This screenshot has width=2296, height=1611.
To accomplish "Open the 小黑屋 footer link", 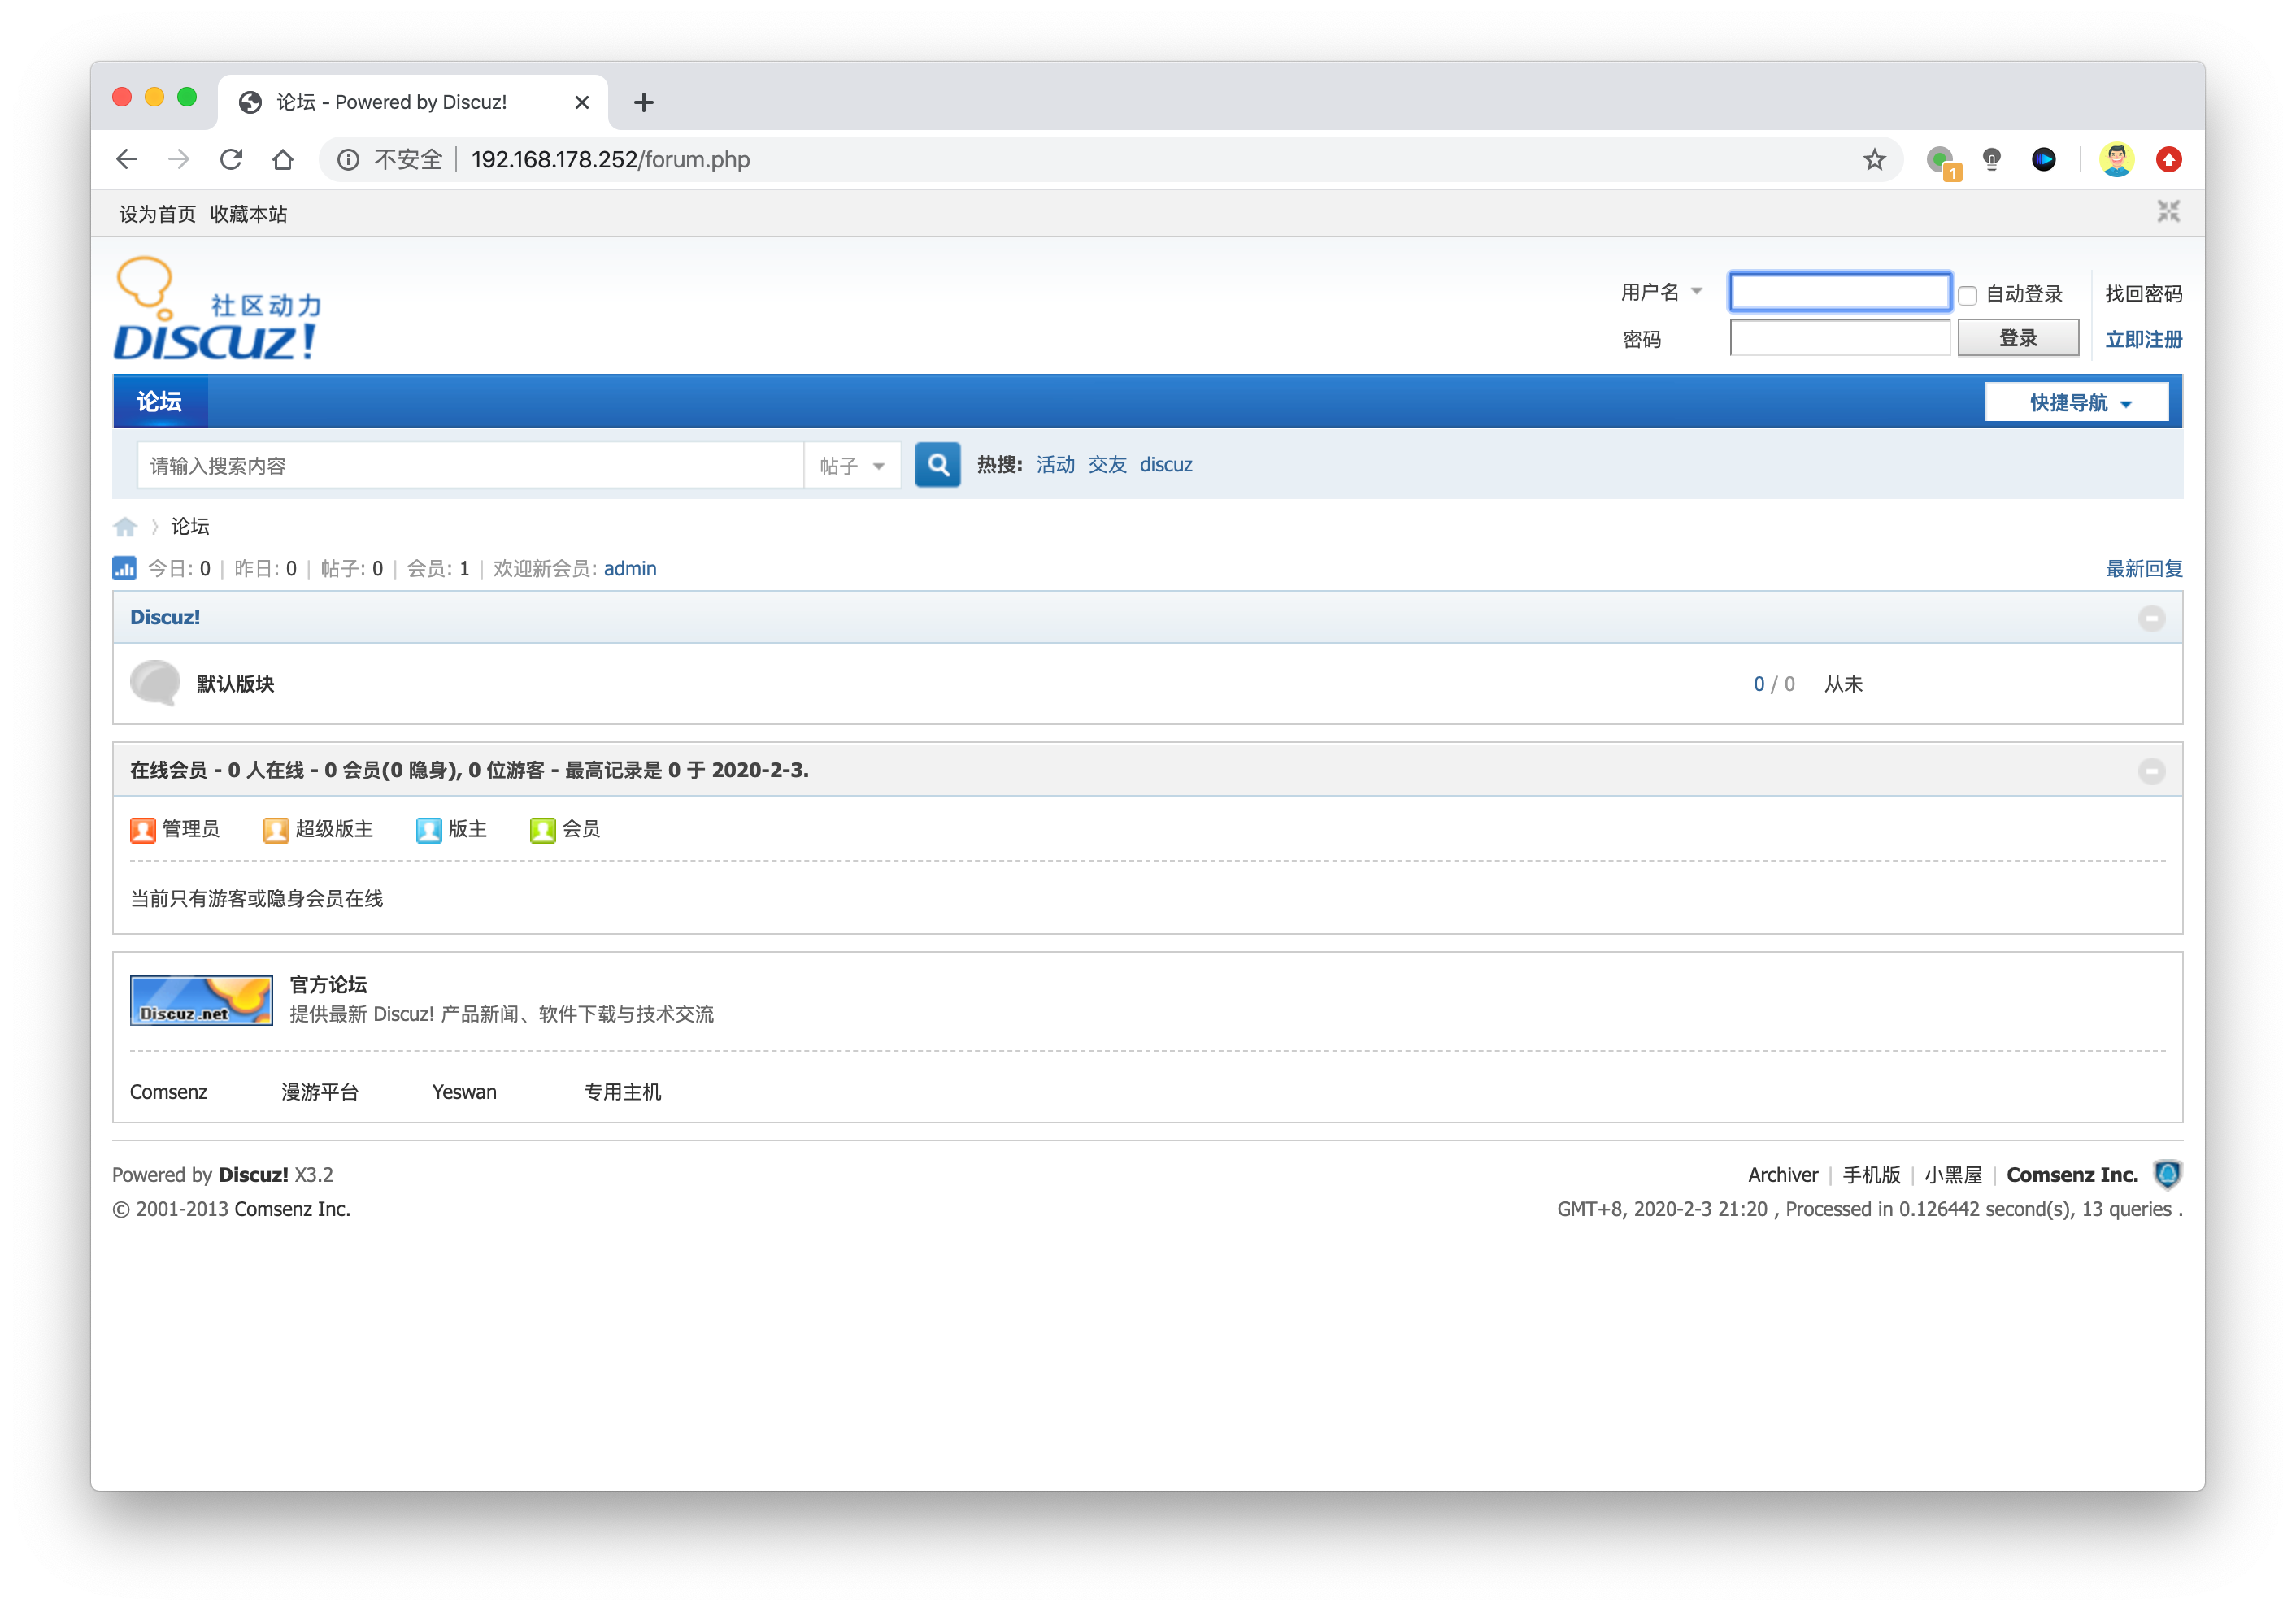I will coord(1952,1175).
